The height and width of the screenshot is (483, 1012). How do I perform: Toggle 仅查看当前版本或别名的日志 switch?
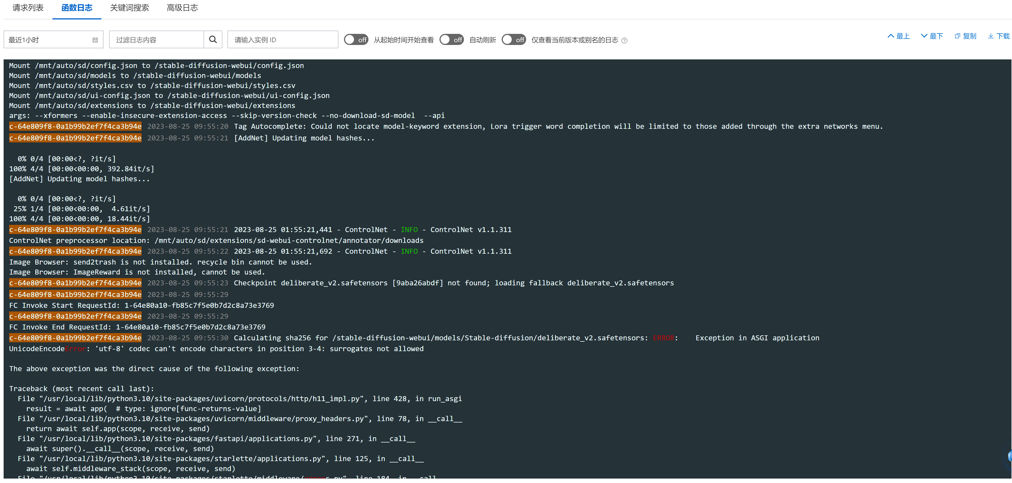click(513, 40)
